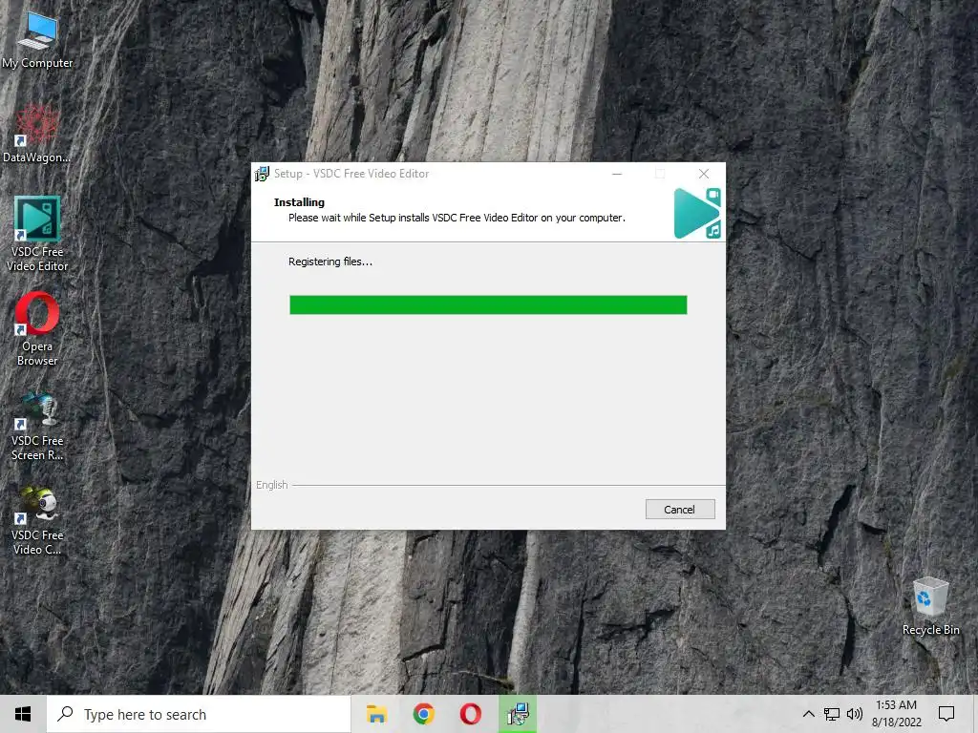This screenshot has width=978, height=733.
Task: Click the VSDC logo in the setup header
Action: click(x=697, y=214)
